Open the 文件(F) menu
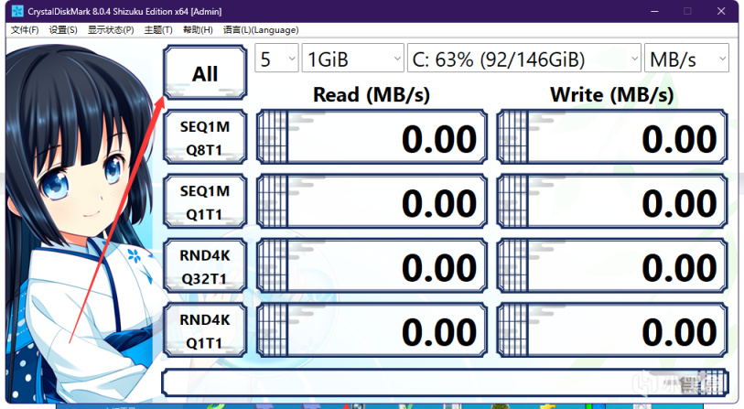This screenshot has width=744, height=409. (x=25, y=30)
